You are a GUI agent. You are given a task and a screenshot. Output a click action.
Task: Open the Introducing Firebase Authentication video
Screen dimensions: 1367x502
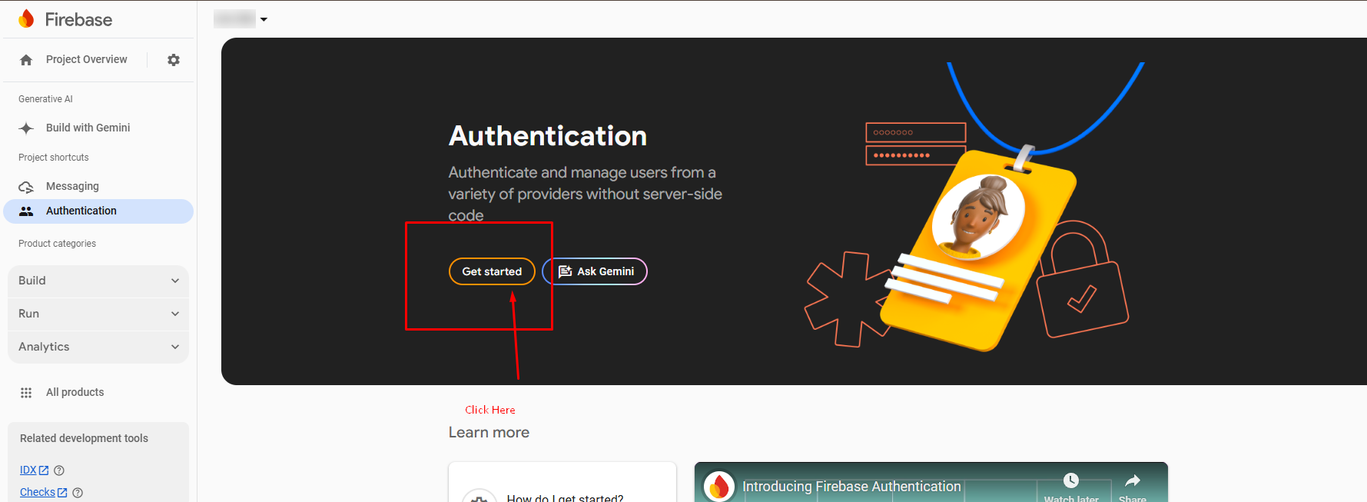pyautogui.click(x=851, y=487)
